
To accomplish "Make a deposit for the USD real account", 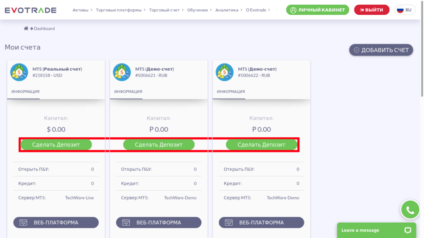I will 56,144.
